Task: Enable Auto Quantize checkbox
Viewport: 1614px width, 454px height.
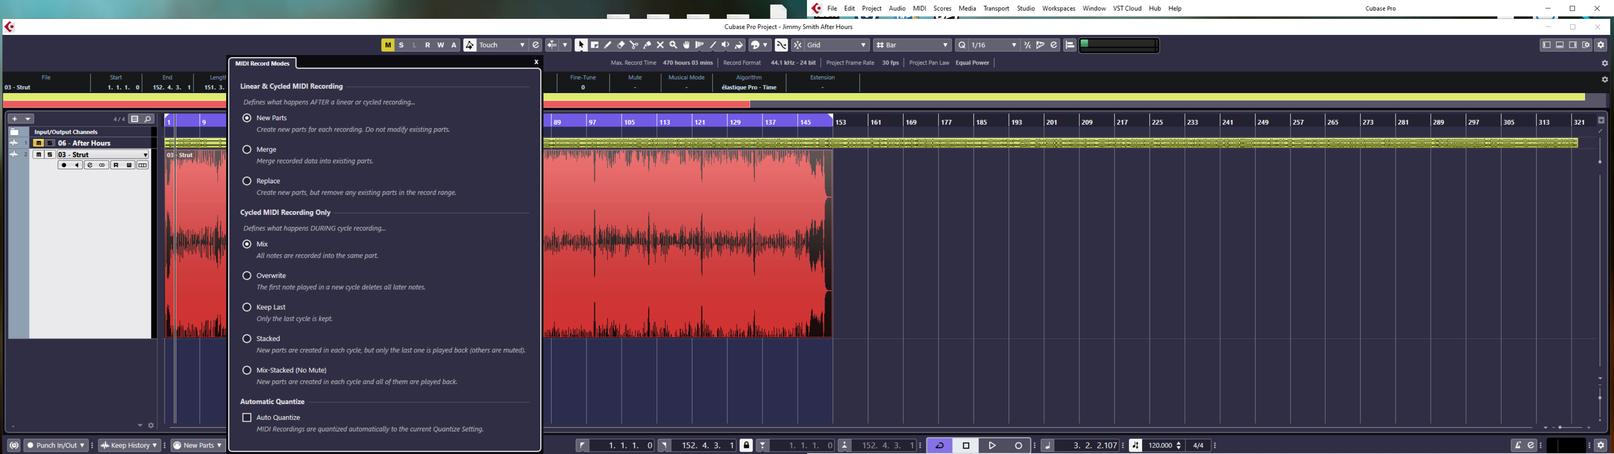Action: point(247,417)
